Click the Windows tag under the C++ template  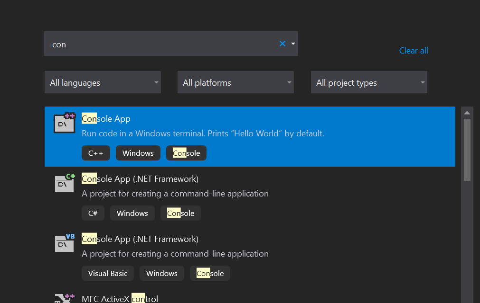coord(138,153)
